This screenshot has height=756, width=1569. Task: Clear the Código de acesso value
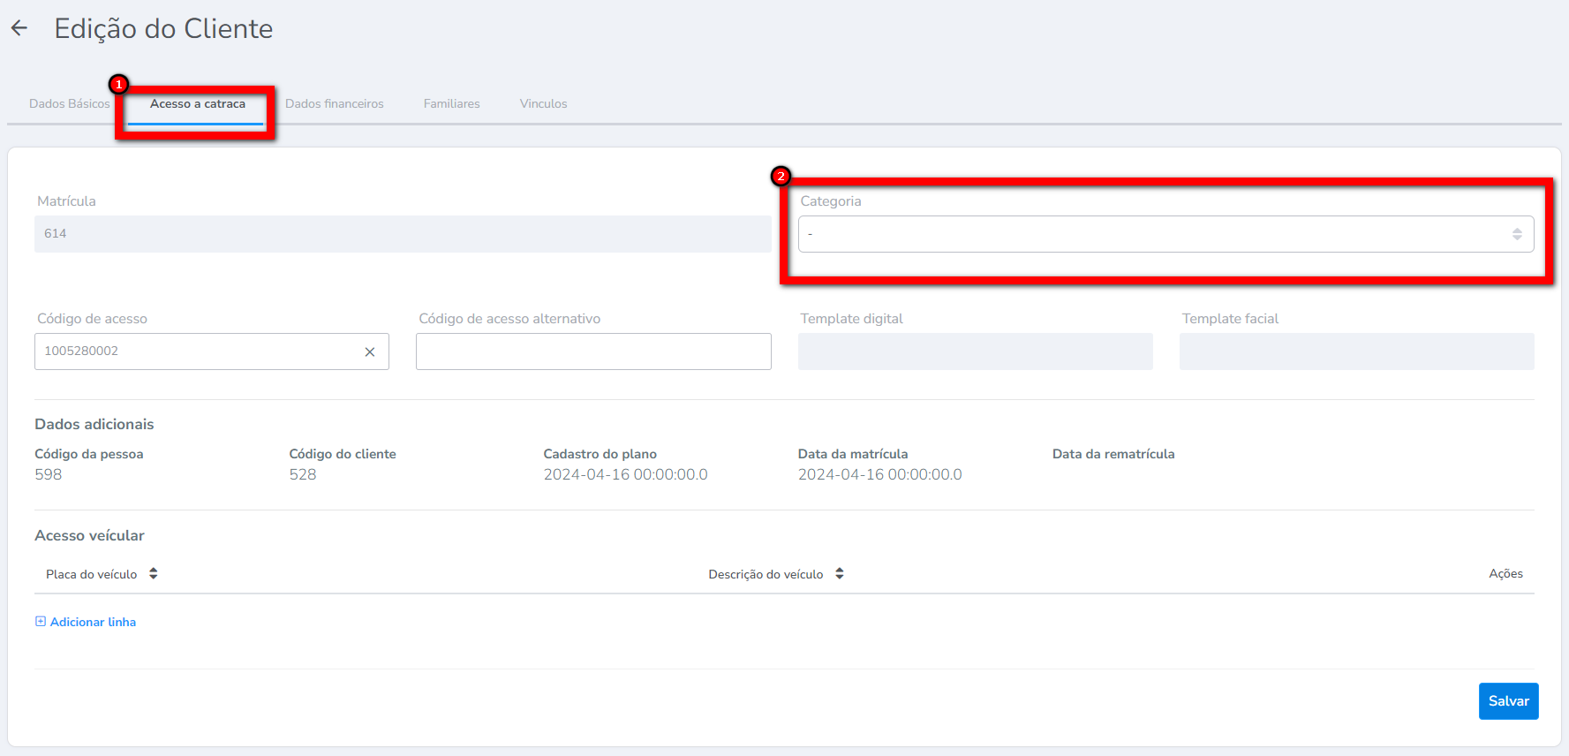coord(370,352)
